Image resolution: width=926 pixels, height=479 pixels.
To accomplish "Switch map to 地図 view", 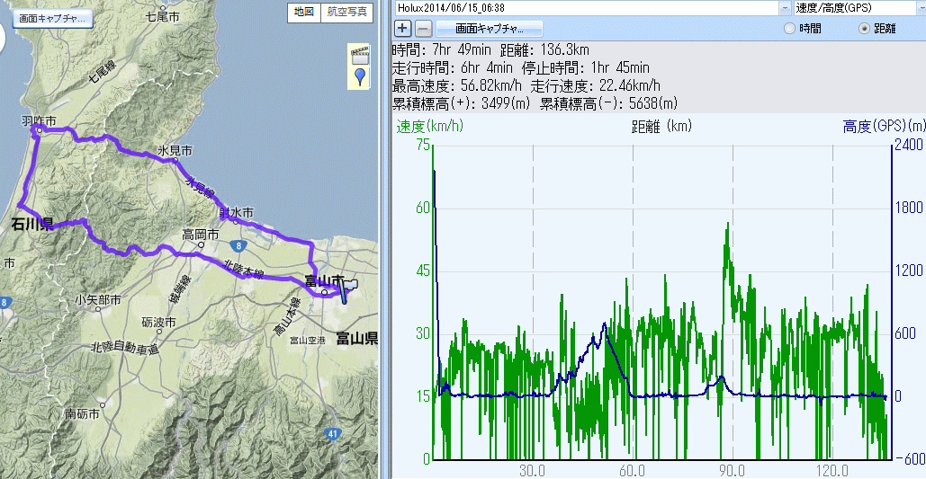I will 303,12.
